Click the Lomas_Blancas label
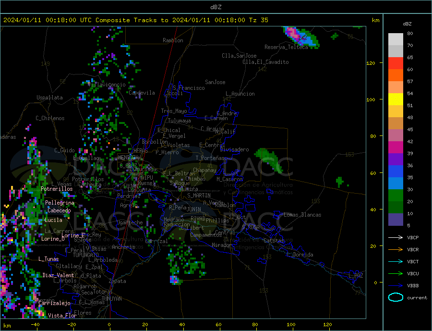432x331 pixels. pos(302,215)
